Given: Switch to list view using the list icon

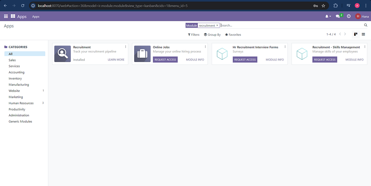Looking at the screenshot, I should click(x=363, y=35).
